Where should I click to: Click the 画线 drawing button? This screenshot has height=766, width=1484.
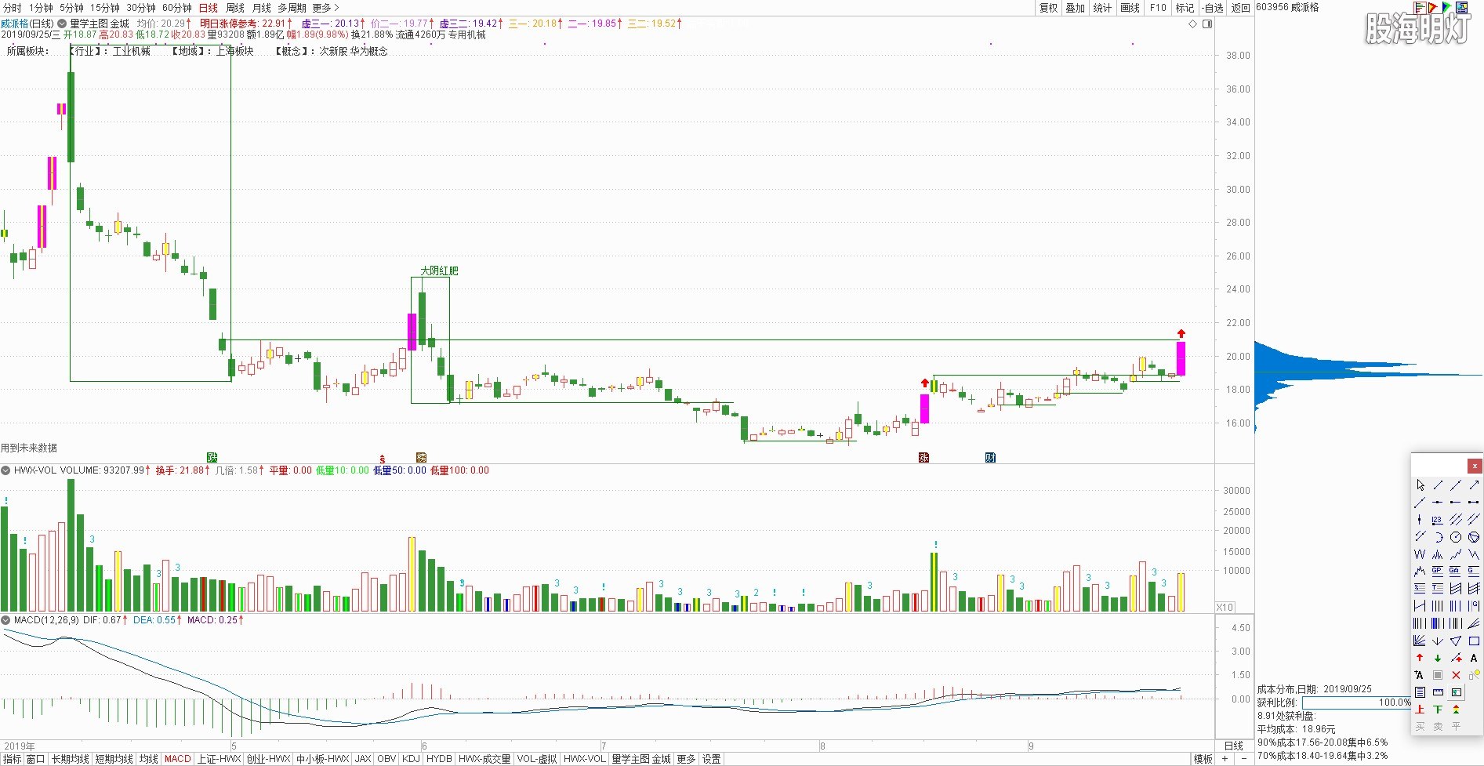click(x=1130, y=8)
